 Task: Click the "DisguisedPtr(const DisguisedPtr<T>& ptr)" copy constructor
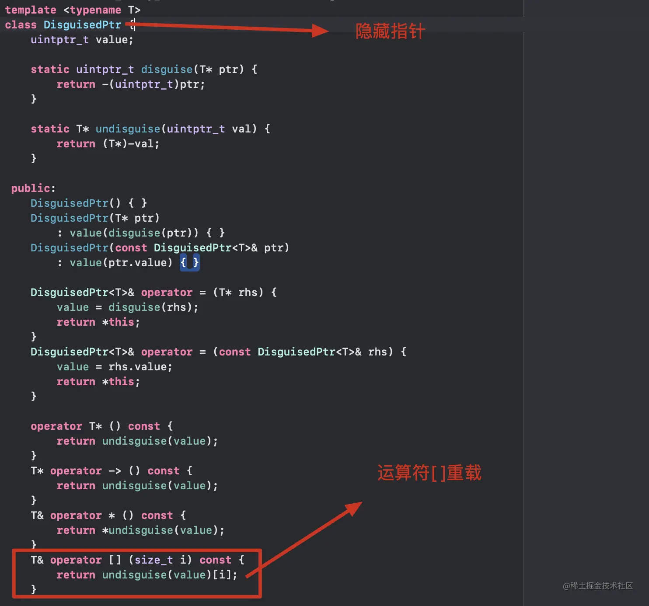click(x=160, y=247)
